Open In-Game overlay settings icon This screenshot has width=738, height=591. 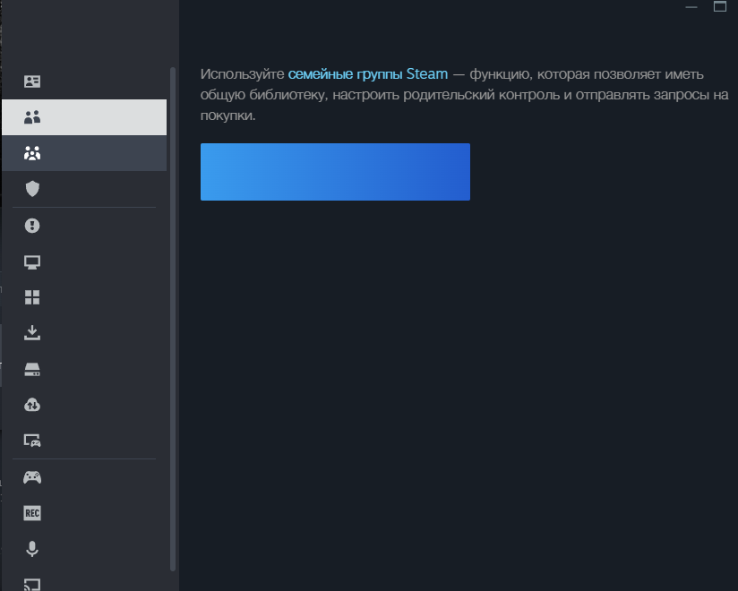pyautogui.click(x=32, y=441)
